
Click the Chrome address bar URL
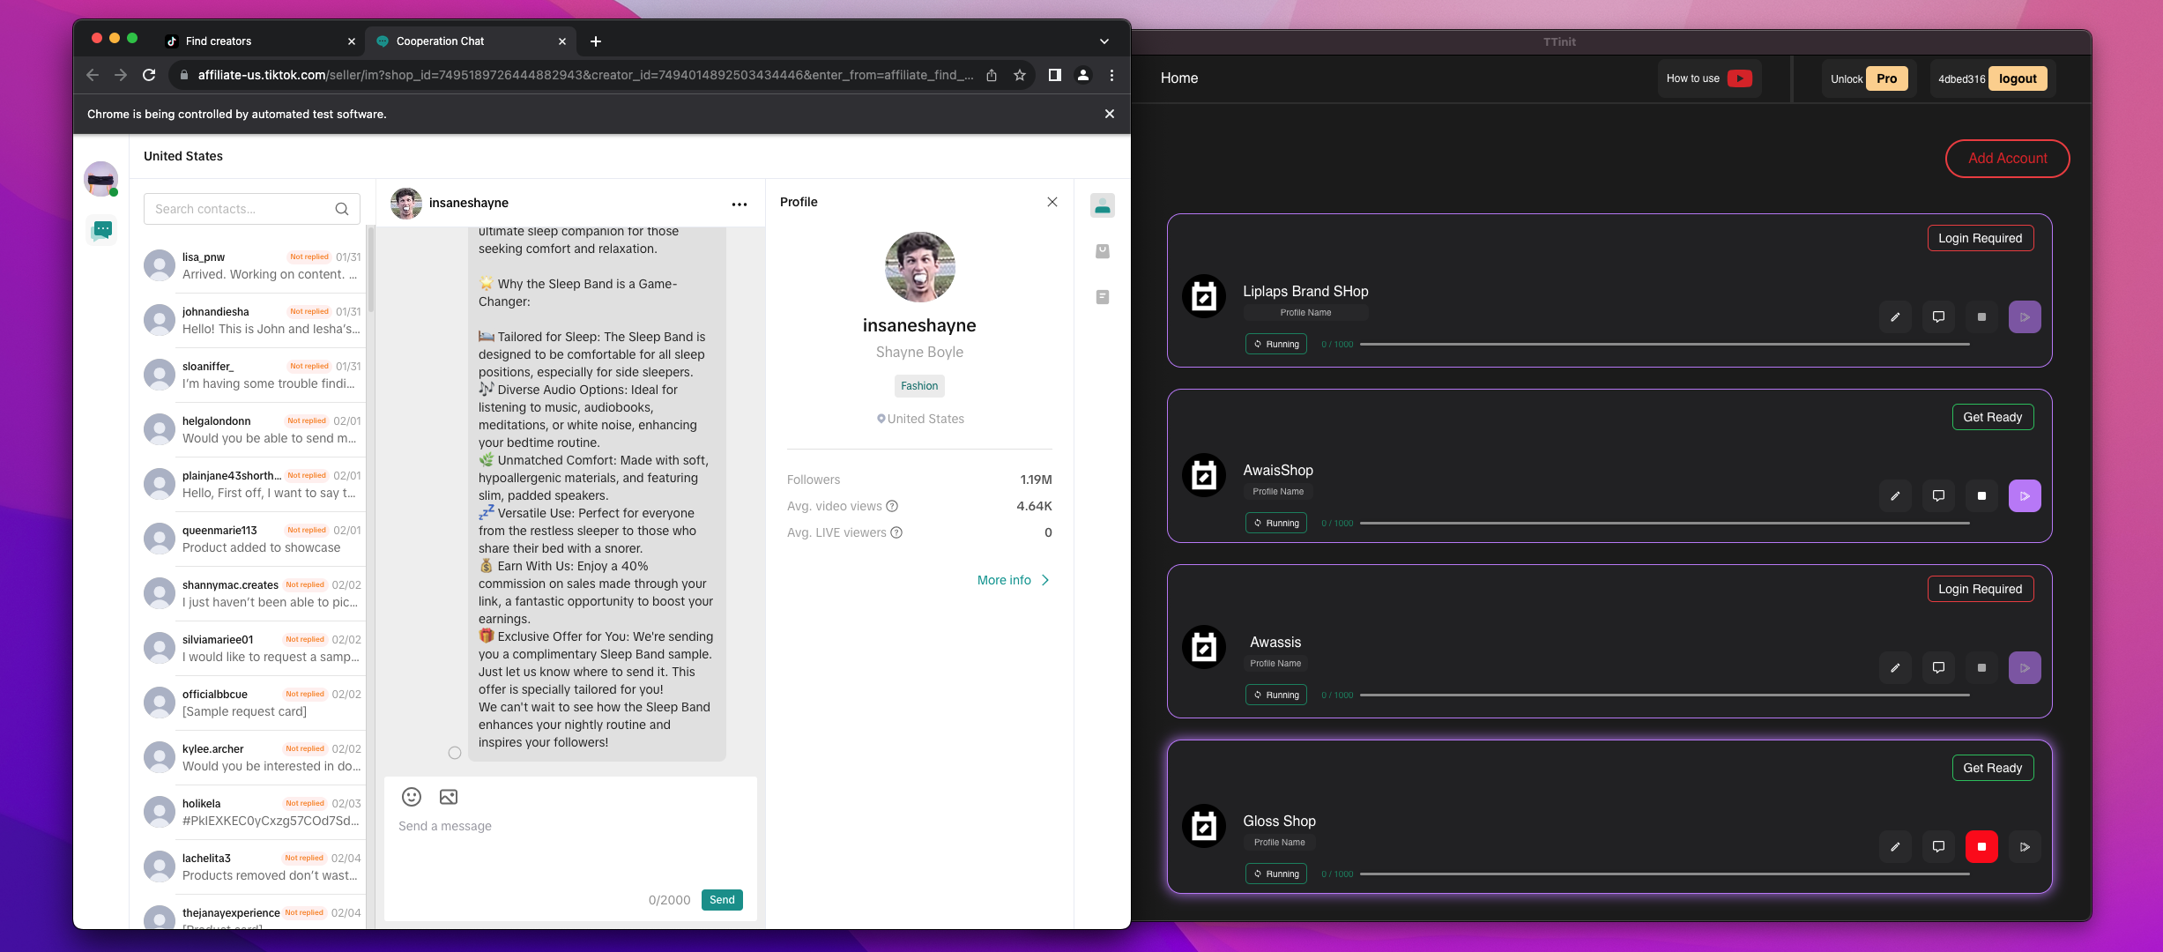(585, 76)
